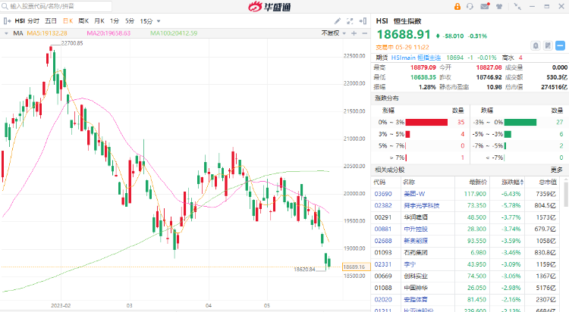Click the shrink window arrows icon
Screen dimensions: 569x312
click(x=517, y=7)
